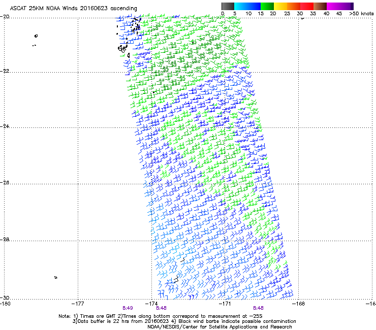
Task: Click the cyan-to-blue 5-15 knots legend segment
Action: (x=247, y=6)
